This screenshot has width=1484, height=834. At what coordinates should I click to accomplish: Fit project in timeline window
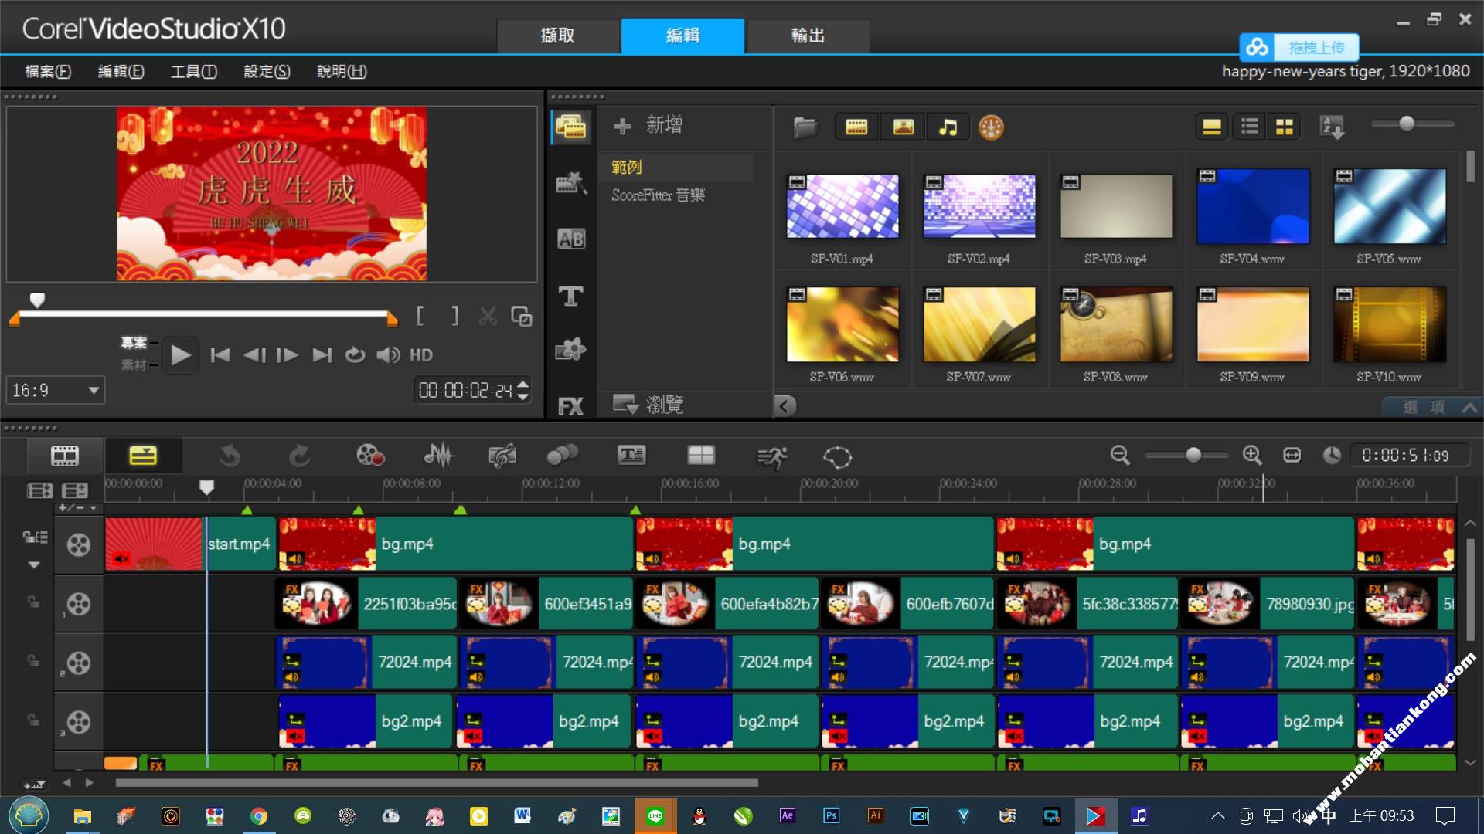[1292, 456]
